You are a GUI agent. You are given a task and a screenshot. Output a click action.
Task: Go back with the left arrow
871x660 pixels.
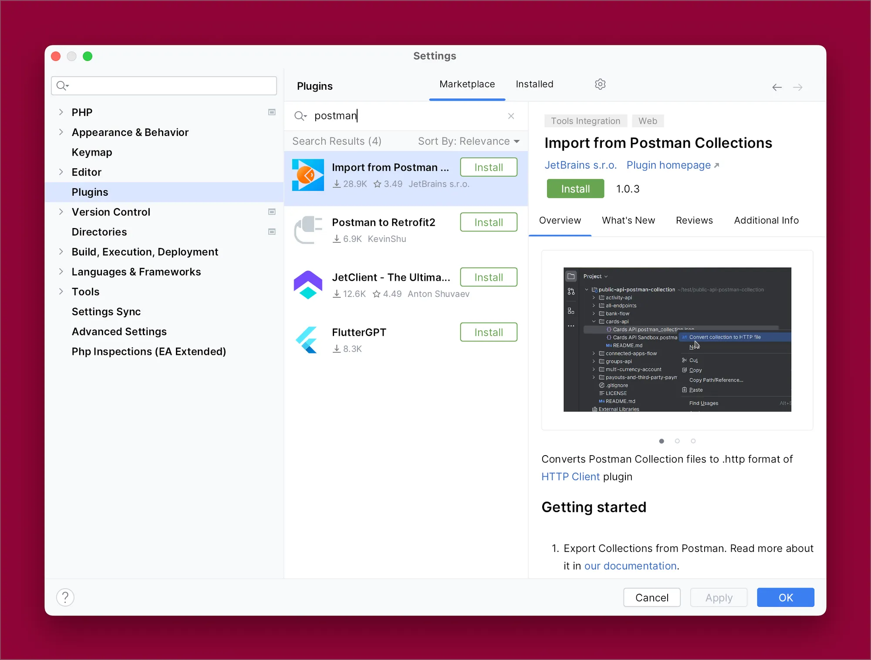coord(777,87)
